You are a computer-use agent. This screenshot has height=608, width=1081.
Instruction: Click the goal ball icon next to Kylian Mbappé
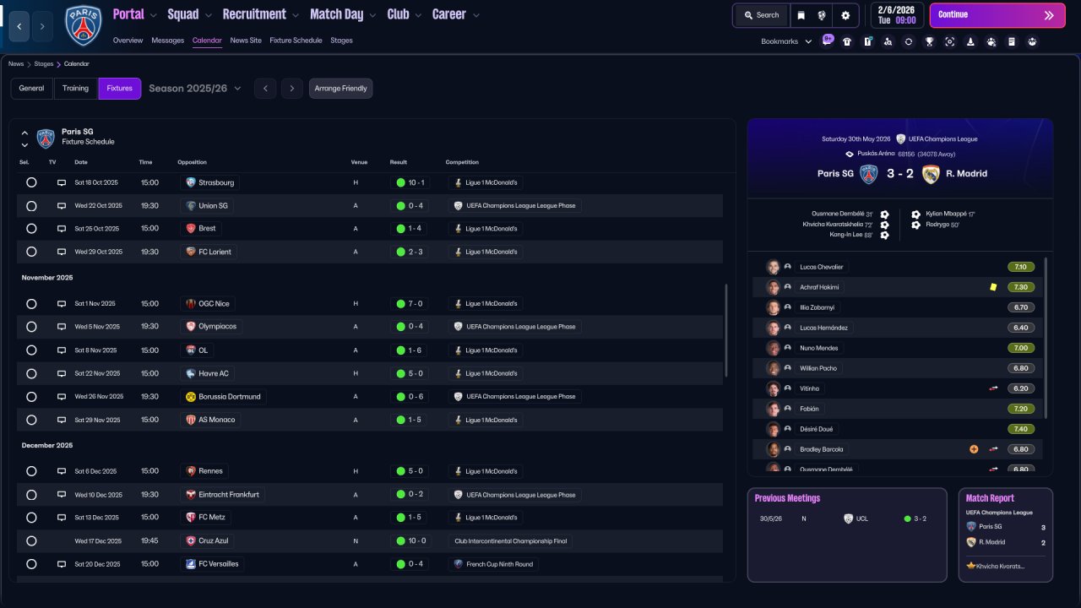pos(915,214)
